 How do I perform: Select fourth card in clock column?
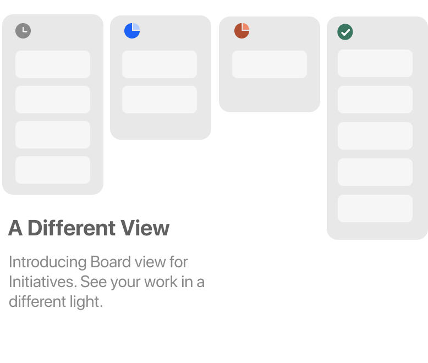[53, 170]
